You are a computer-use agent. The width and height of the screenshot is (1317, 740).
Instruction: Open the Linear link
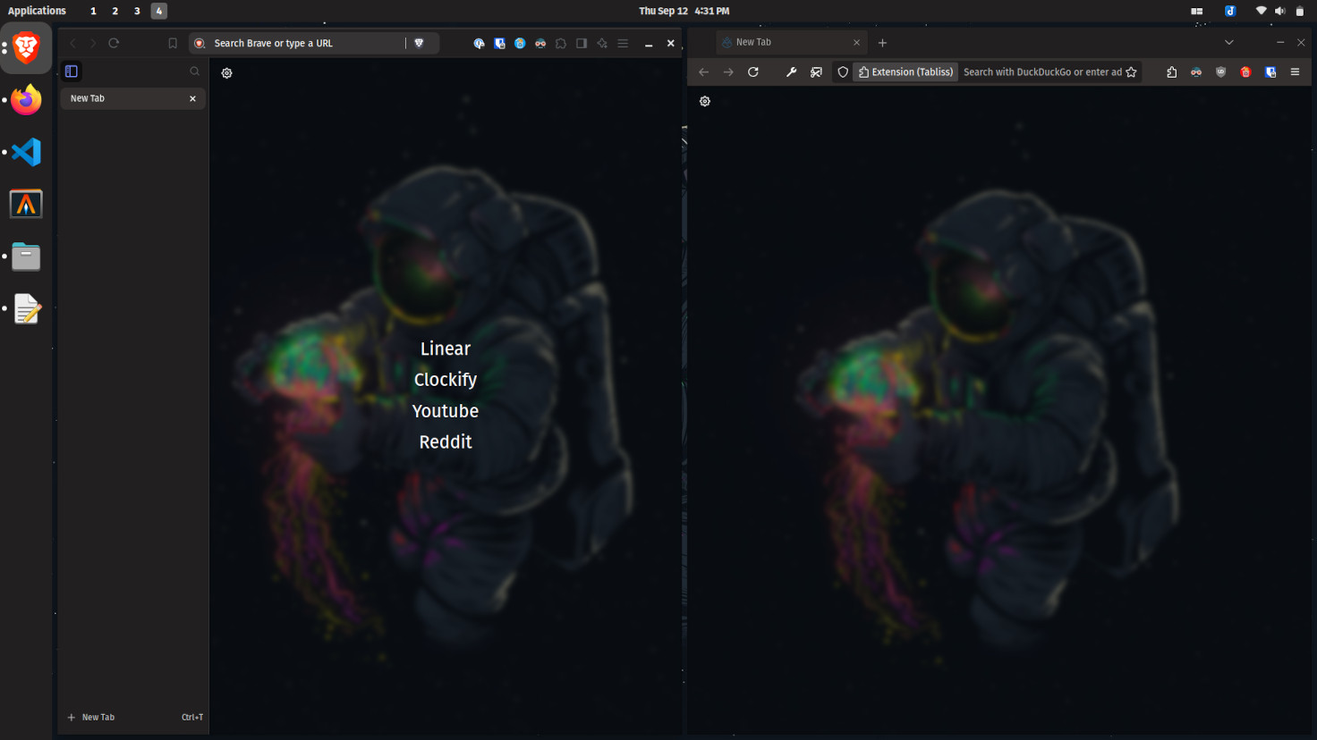point(446,349)
